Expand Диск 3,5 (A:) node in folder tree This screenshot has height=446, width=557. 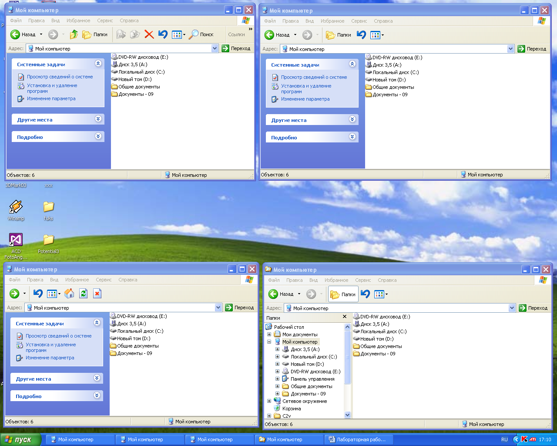coord(277,349)
